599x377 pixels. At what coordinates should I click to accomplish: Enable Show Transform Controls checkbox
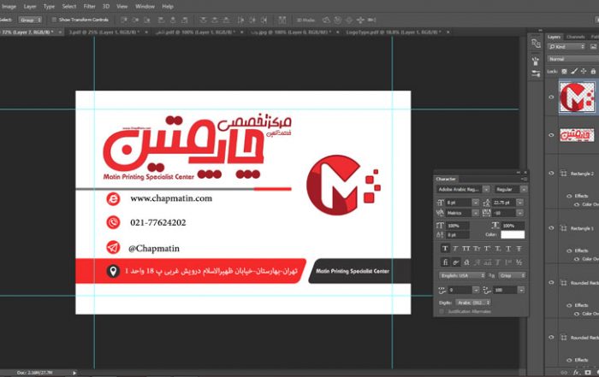tap(54, 20)
